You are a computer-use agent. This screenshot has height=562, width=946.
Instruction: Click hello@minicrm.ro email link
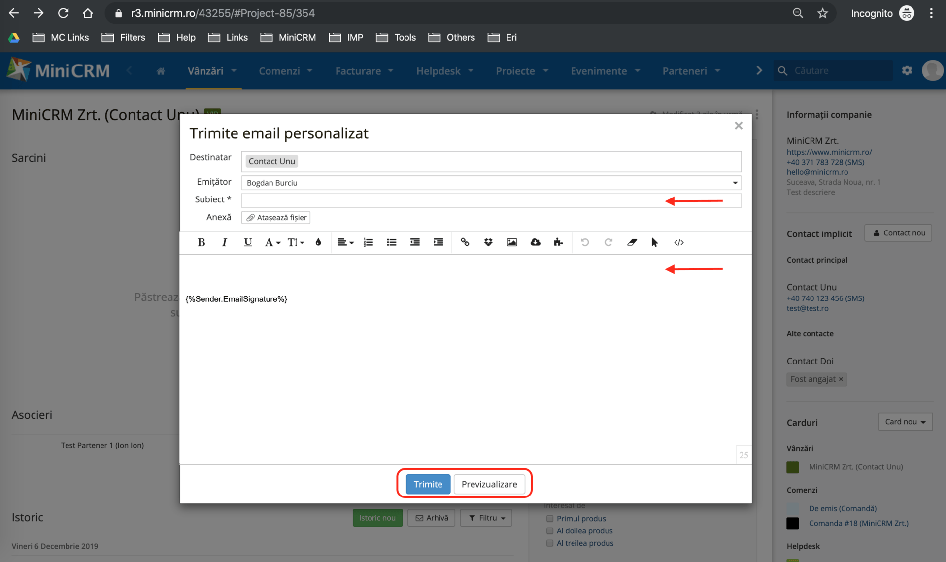817,172
